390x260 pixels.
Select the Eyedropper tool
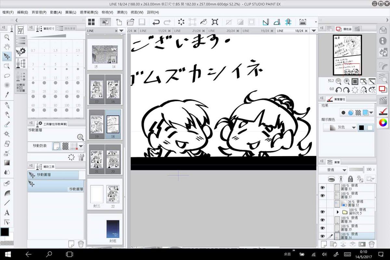click(6, 95)
